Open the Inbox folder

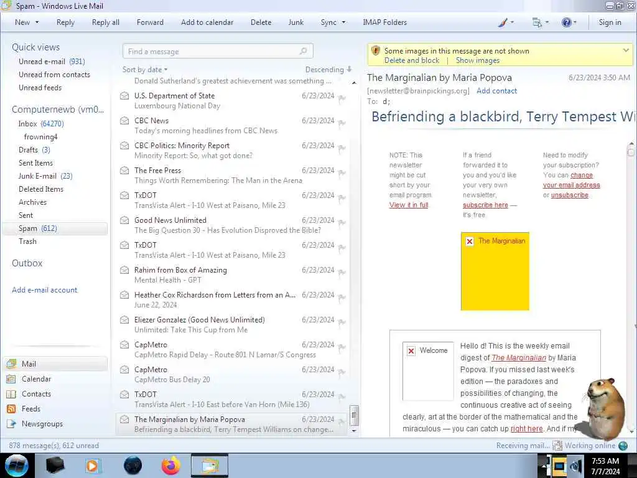point(41,124)
